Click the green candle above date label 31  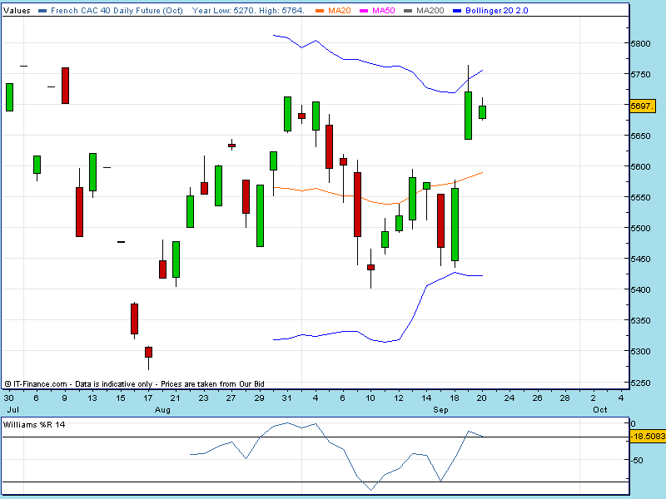pos(287,114)
